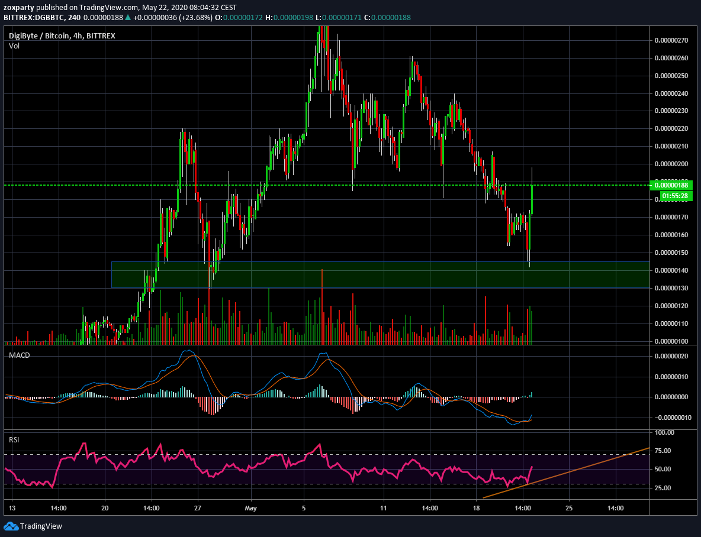
Task: Click the TradingView cloud logo icon
Action: click(x=11, y=526)
